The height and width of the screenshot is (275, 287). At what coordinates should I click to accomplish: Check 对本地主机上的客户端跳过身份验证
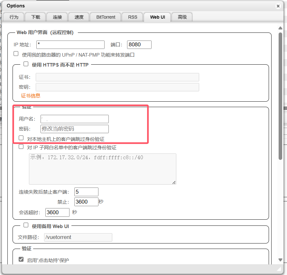click(21, 138)
